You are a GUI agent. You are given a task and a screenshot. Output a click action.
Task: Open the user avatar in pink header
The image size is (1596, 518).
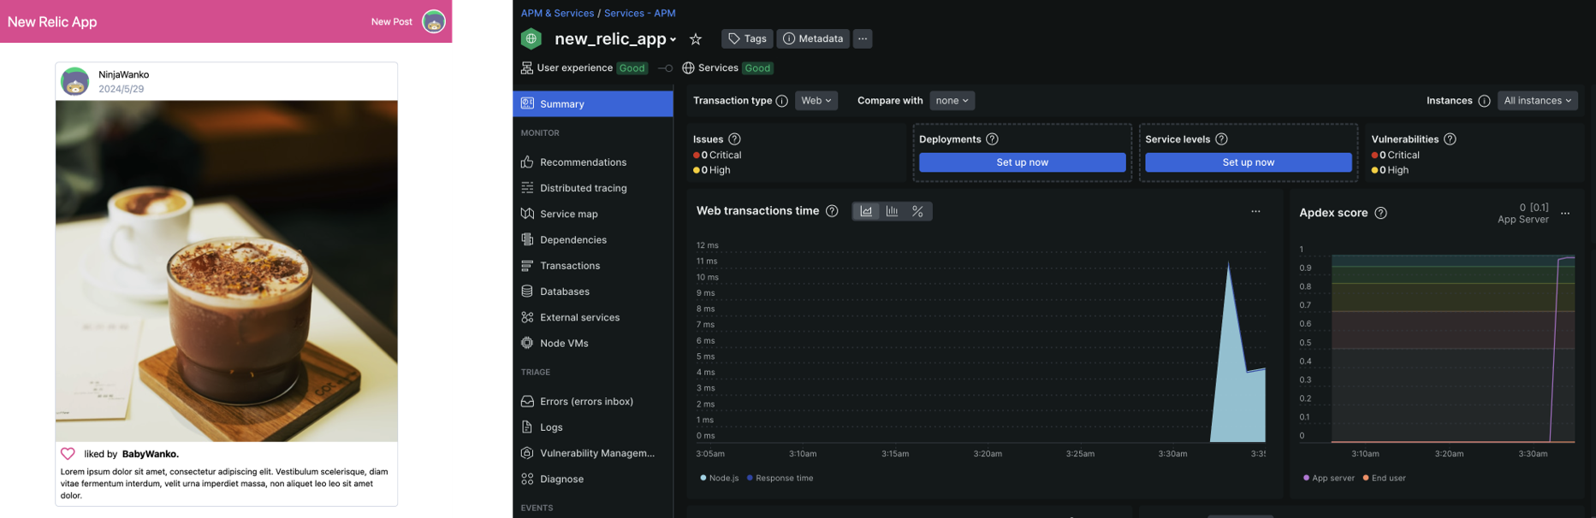(x=434, y=21)
